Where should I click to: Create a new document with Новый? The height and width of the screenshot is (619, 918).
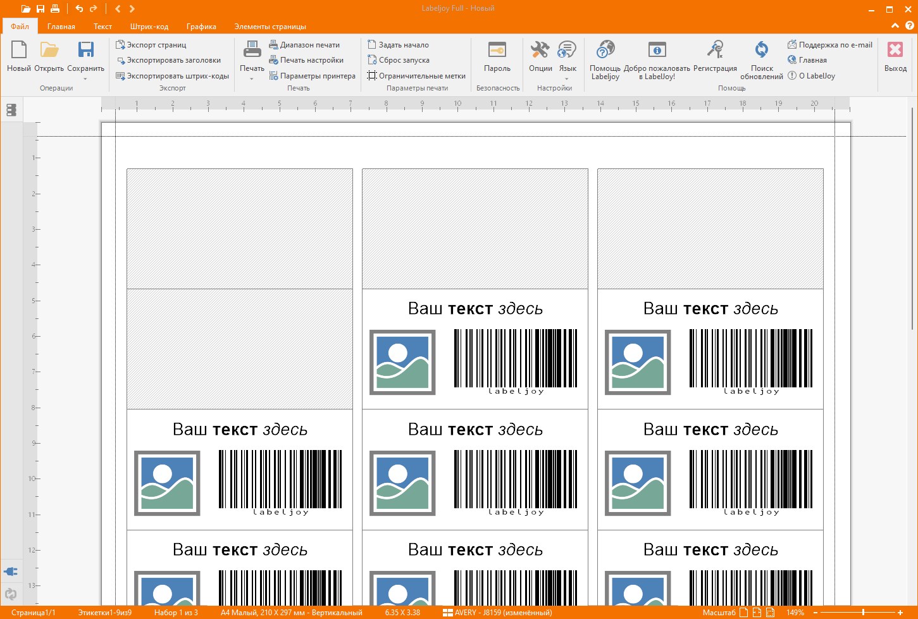pos(19,56)
